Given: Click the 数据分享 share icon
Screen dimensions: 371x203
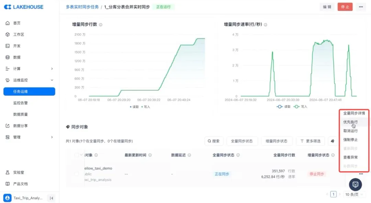Looking at the screenshot, I should point(8,126).
